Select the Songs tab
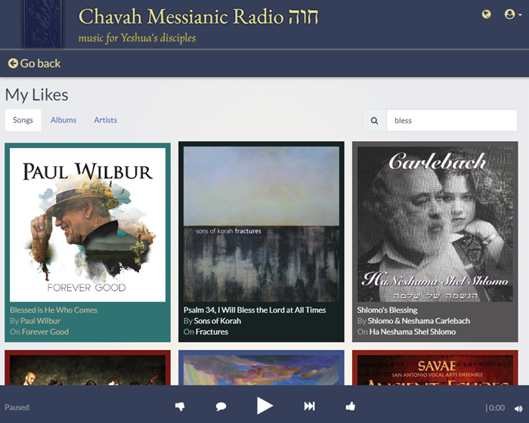This screenshot has width=529, height=423. (23, 120)
